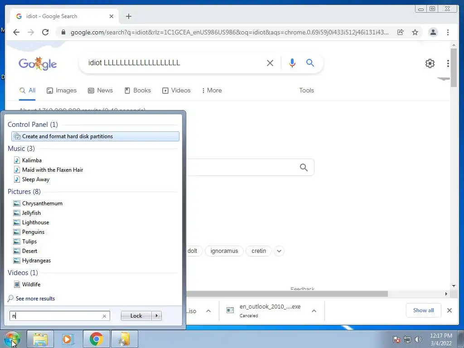464x348 pixels.
Task: Expand the More search categories menu
Action: tap(212, 91)
